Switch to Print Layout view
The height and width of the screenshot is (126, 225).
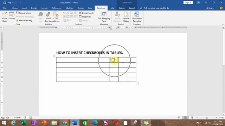click(185, 118)
